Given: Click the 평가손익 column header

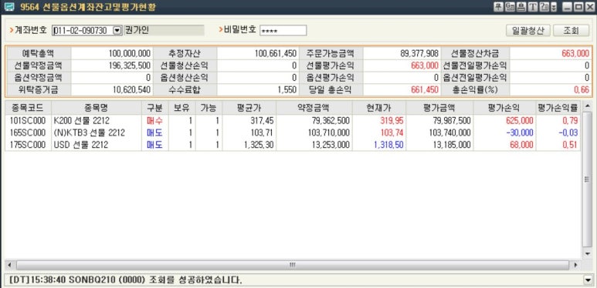Looking at the screenshot, I should (504, 108).
